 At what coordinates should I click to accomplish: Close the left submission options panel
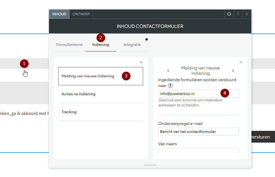[141, 62]
